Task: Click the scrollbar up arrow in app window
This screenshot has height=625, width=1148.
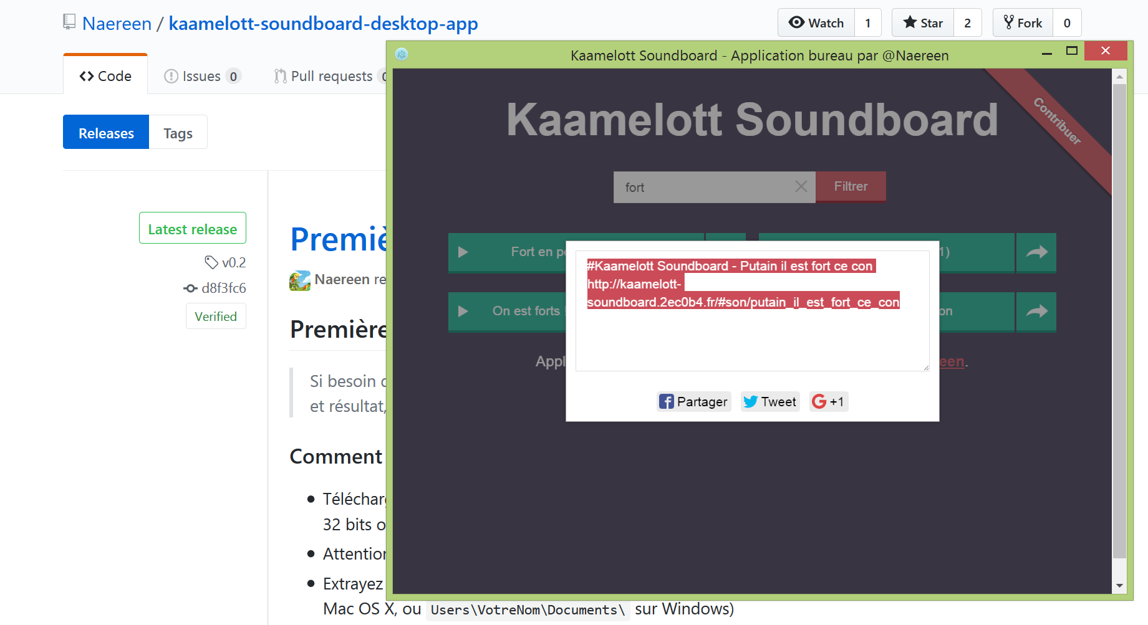Action: click(x=1120, y=77)
